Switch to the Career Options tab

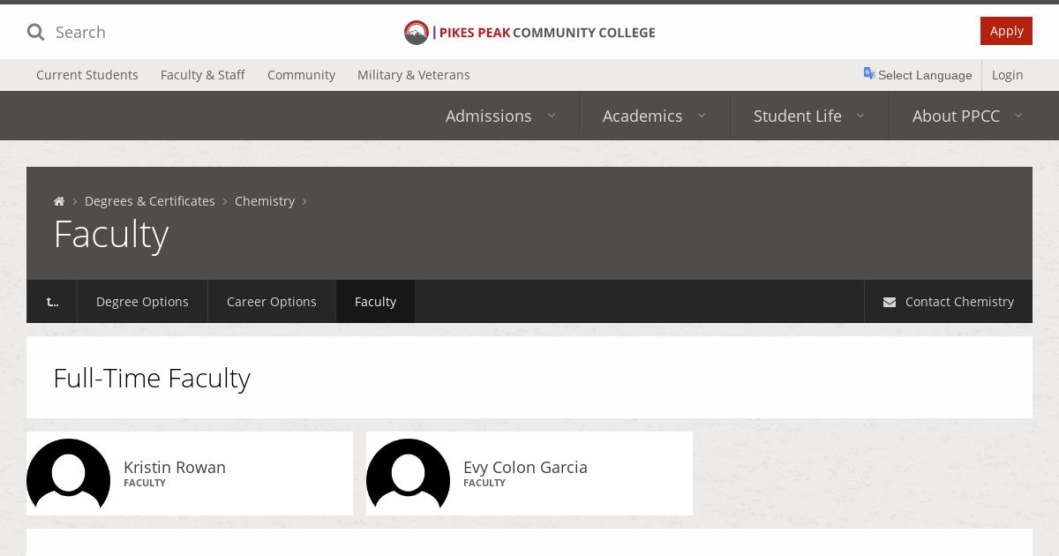coord(272,302)
